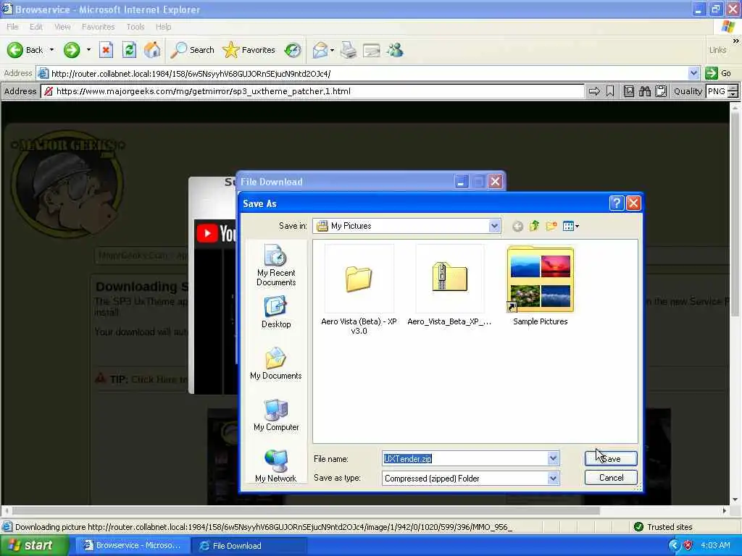This screenshot has width=742, height=556.
Task: Click the inner address bar go arrow
Action: pos(594,91)
